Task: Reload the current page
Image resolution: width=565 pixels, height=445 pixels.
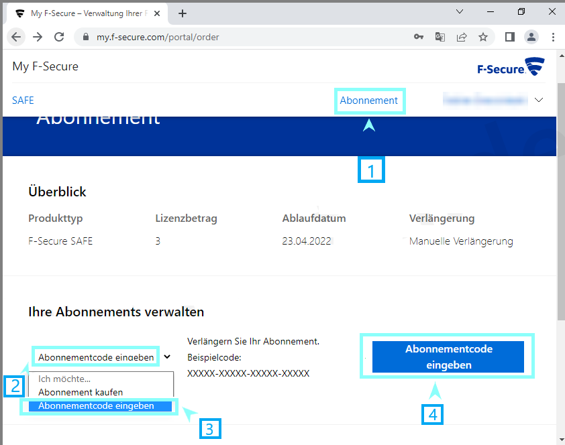Action: [59, 37]
